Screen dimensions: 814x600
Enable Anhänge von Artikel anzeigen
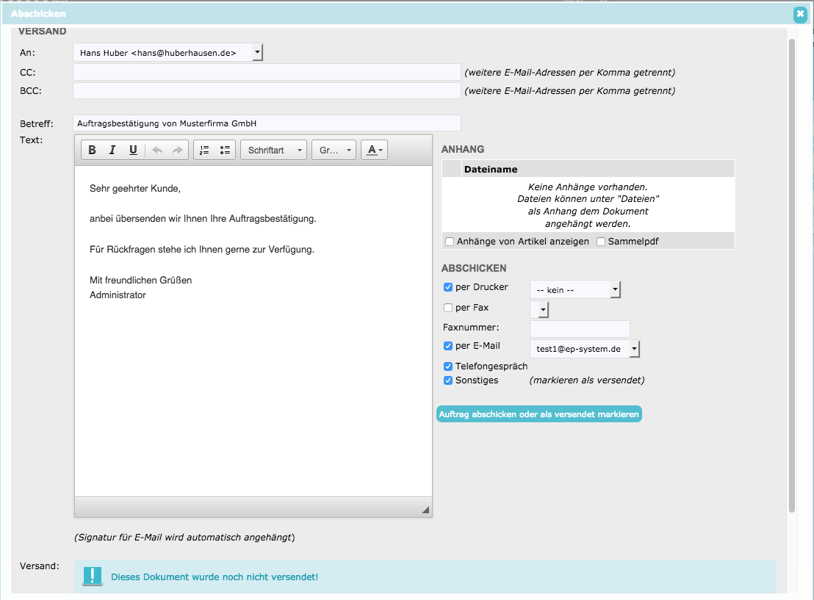point(449,242)
